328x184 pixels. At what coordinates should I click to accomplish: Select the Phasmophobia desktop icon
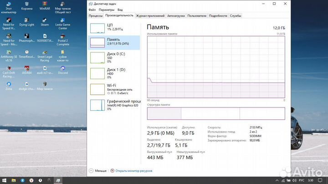[x=26, y=38]
